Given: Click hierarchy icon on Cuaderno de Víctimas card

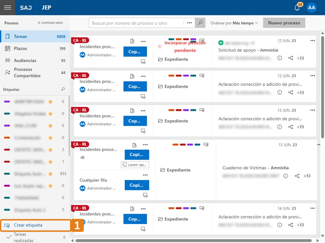Looking at the screenshot, I should tap(297, 176).
